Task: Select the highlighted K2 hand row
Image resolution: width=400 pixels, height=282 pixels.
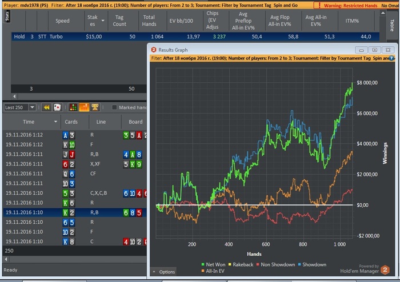Action: pyautogui.click(x=75, y=212)
